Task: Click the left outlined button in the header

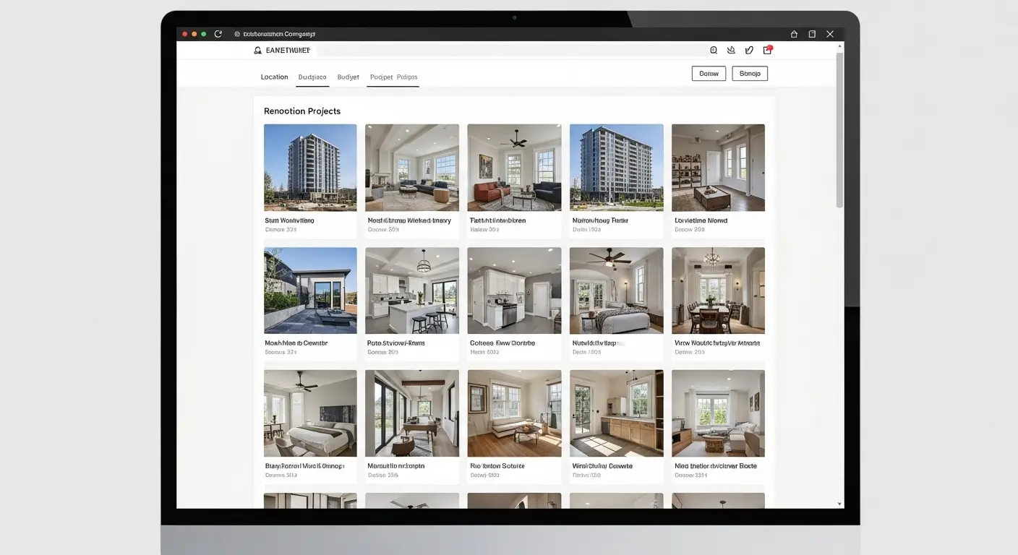Action: 709,74
